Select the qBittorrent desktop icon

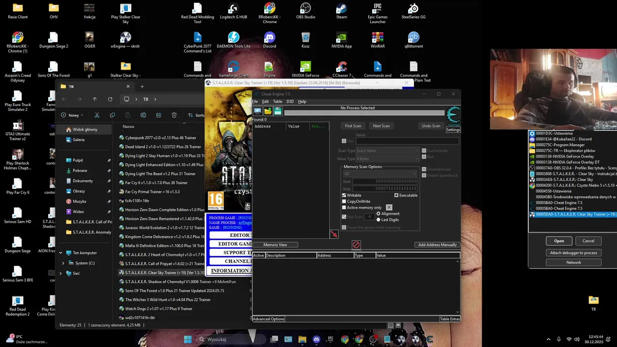coord(414,40)
